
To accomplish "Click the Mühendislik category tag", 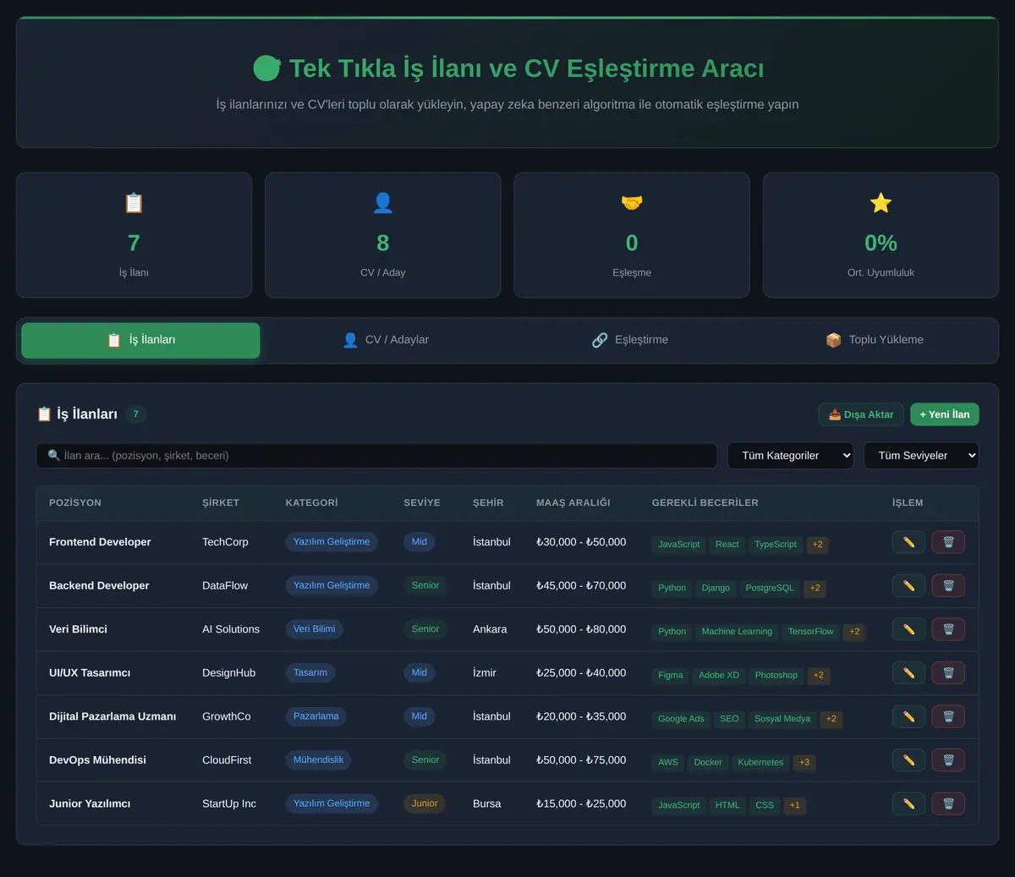I will pos(318,760).
